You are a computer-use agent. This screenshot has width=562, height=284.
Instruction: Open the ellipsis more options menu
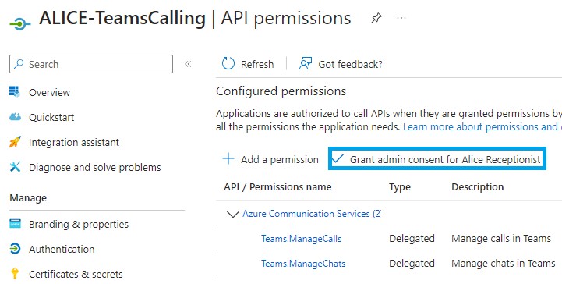[401, 18]
